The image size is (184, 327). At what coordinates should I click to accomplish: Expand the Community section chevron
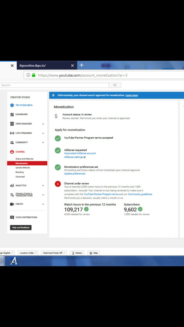(x=43, y=143)
